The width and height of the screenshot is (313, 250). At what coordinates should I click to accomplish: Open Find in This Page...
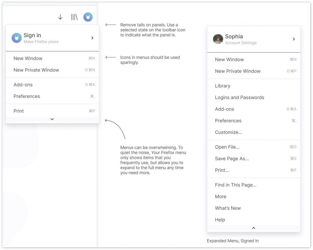pos(235,185)
